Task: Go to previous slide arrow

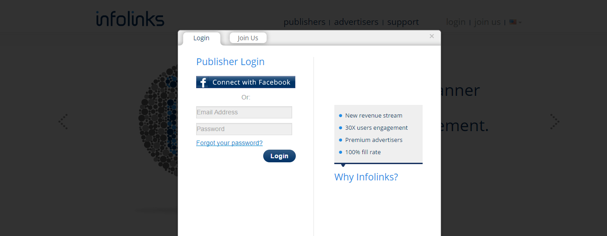Action: click(63, 122)
